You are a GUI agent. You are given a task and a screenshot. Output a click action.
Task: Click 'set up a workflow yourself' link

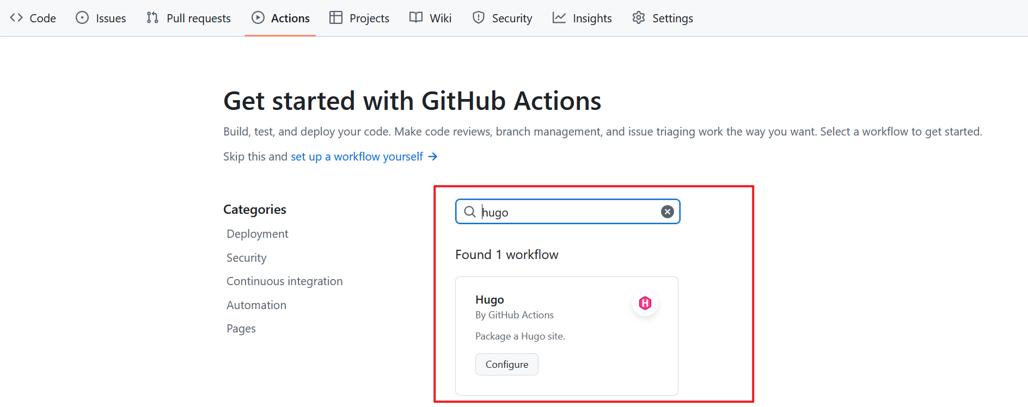[357, 157]
